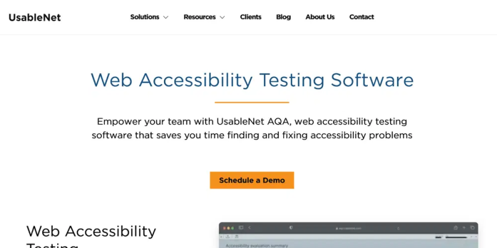The image size is (497, 248).
Task: Expand the Solutions menu chevron
Action: [166, 17]
